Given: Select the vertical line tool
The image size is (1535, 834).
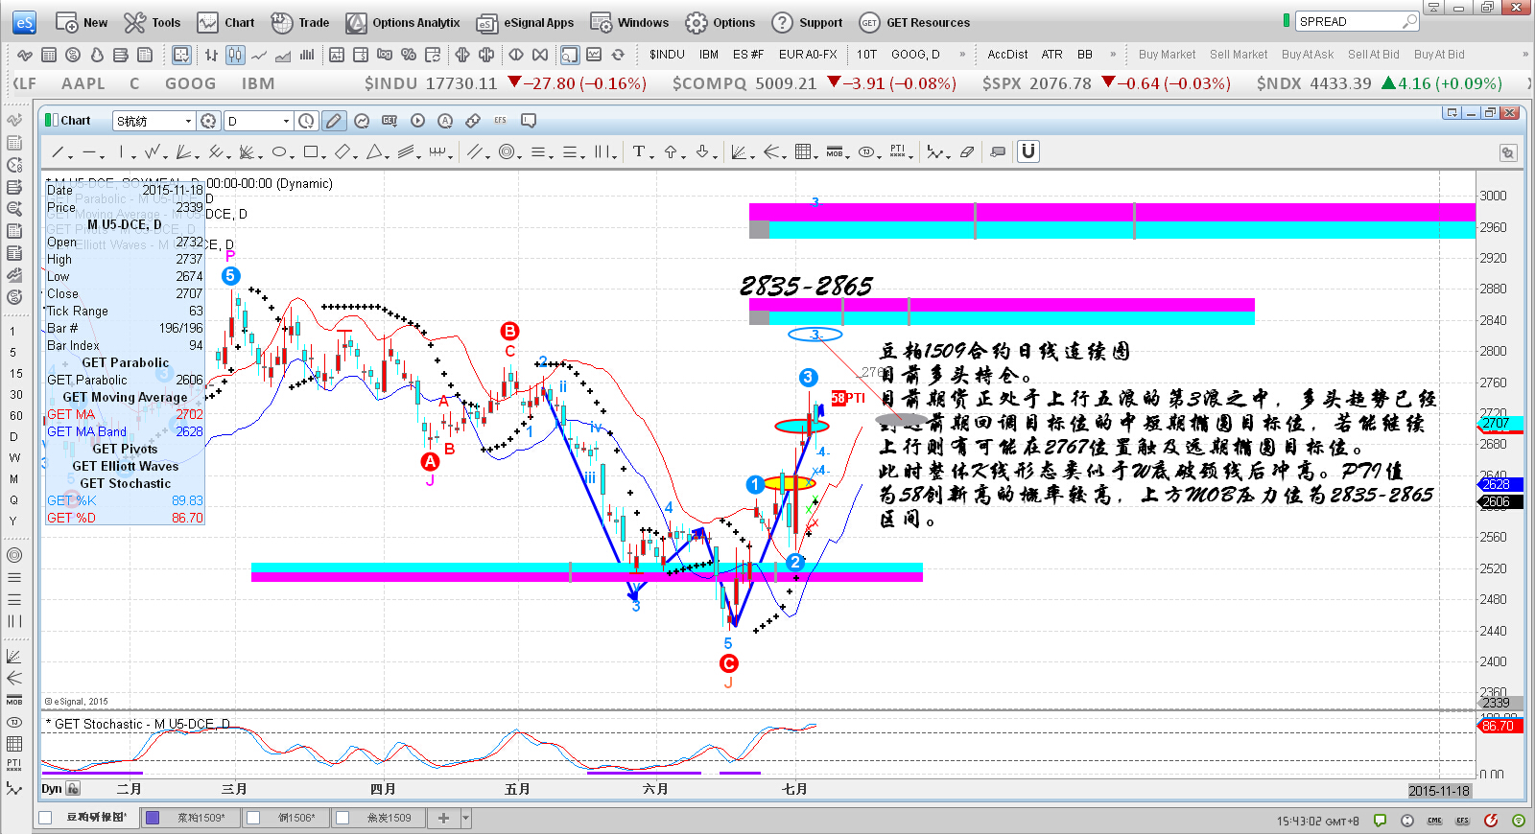Looking at the screenshot, I should [x=121, y=151].
